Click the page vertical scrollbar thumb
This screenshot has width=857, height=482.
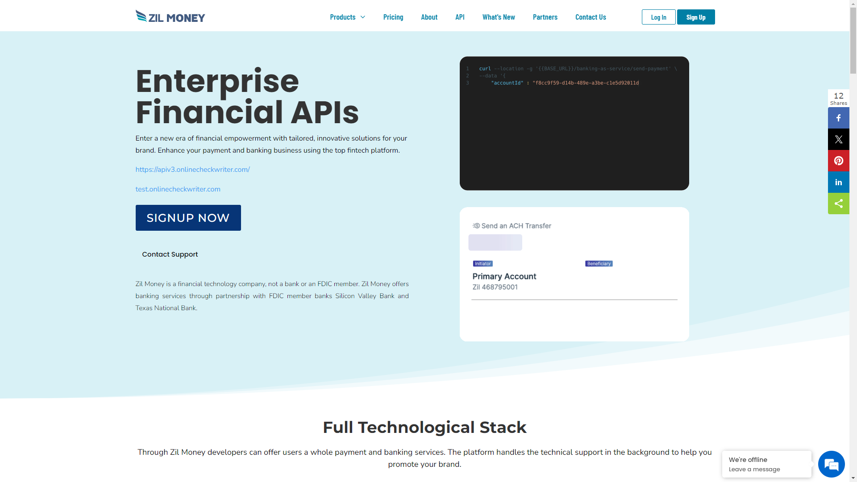coord(853,40)
